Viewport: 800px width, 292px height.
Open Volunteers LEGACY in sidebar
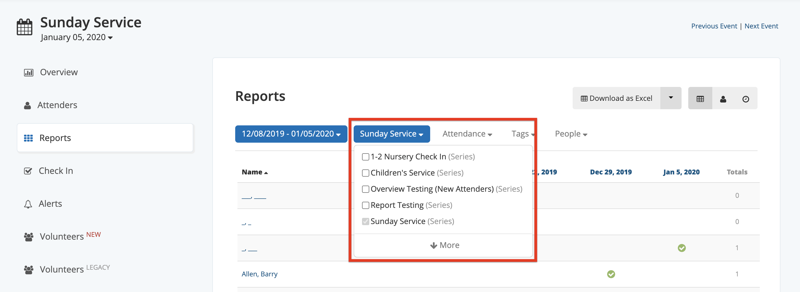point(75,269)
